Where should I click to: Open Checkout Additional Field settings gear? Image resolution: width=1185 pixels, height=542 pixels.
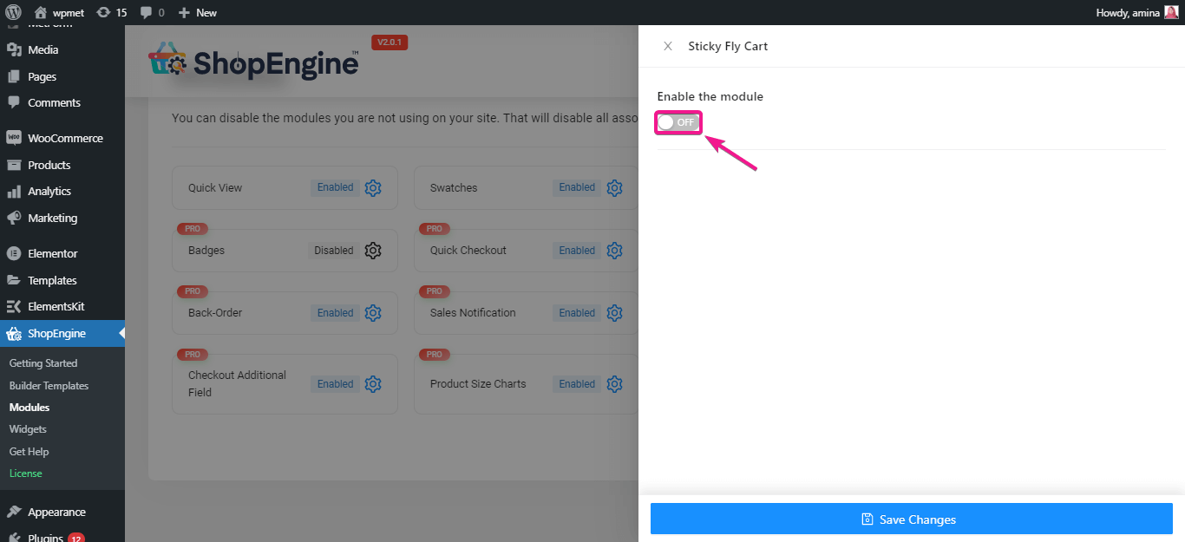coord(373,384)
